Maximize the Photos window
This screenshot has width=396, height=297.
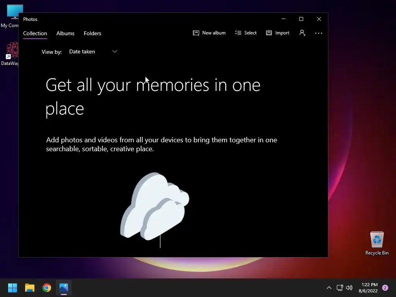[x=301, y=19]
